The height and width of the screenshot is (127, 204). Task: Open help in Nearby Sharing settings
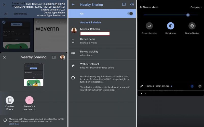(x=132, y=5)
